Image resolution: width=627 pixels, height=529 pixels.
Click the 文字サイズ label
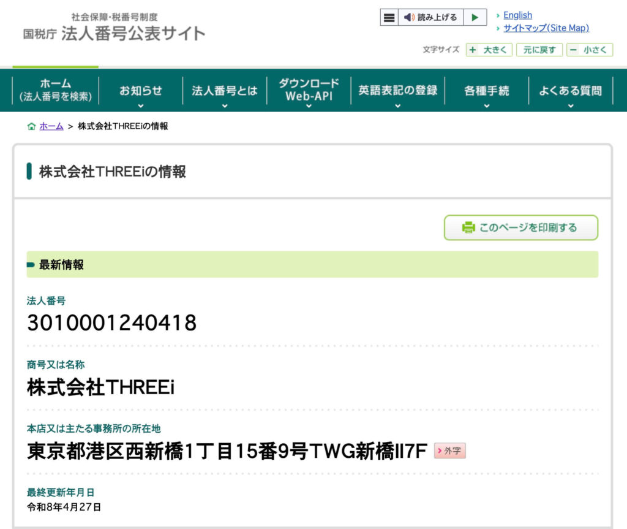(441, 50)
